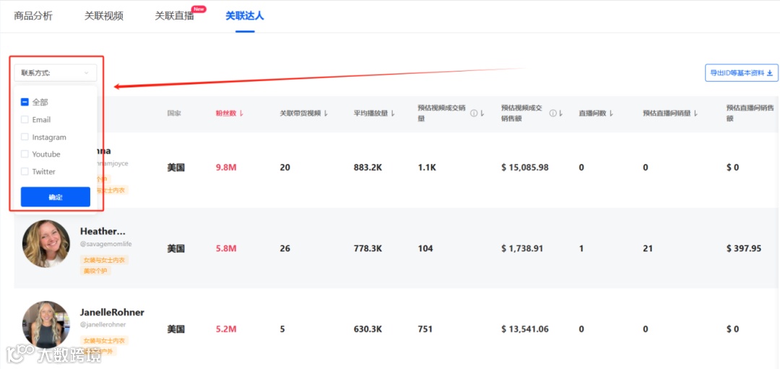Click Heather's 美妆个护 tag
The image size is (780, 369).
click(95, 271)
